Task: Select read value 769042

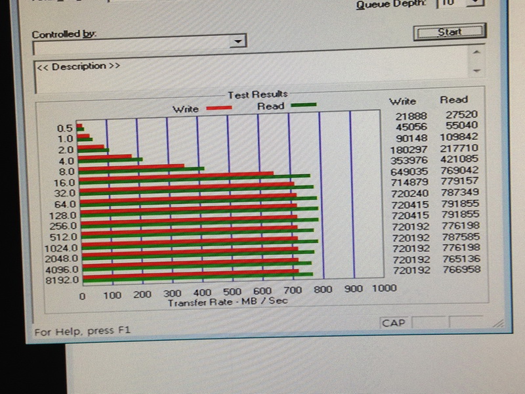Action: pyautogui.click(x=459, y=170)
